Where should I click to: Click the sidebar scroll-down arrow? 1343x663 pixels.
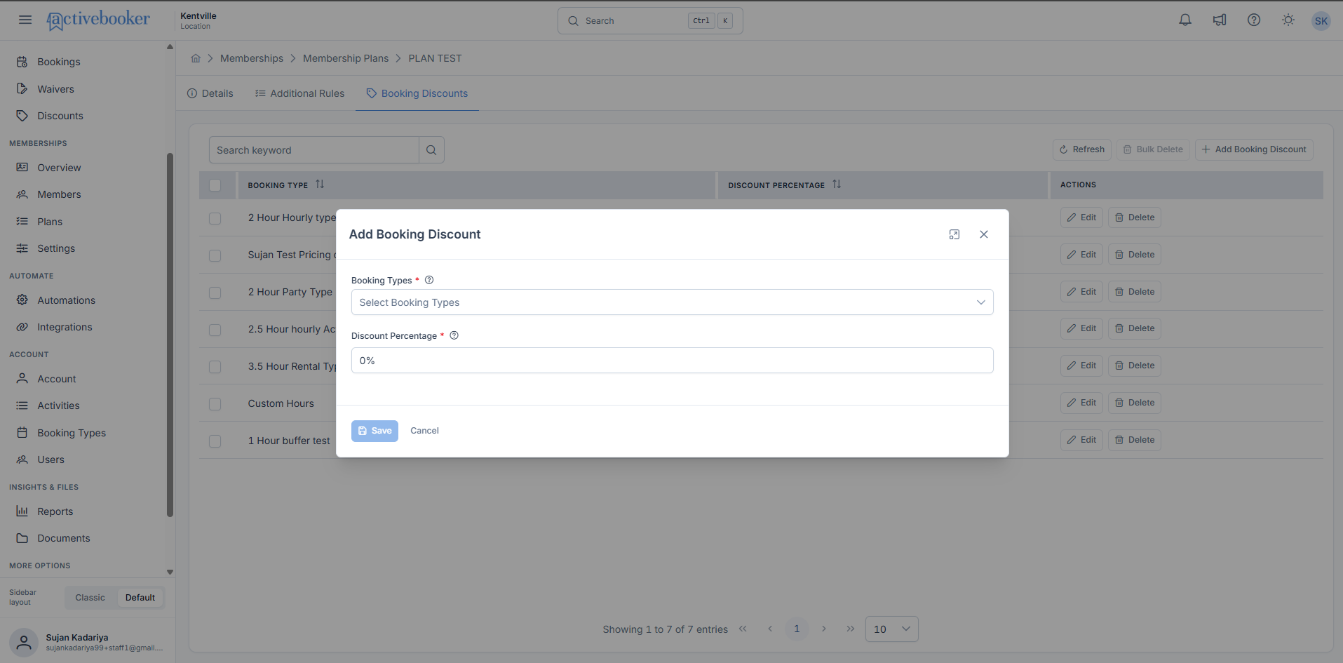pos(170,572)
